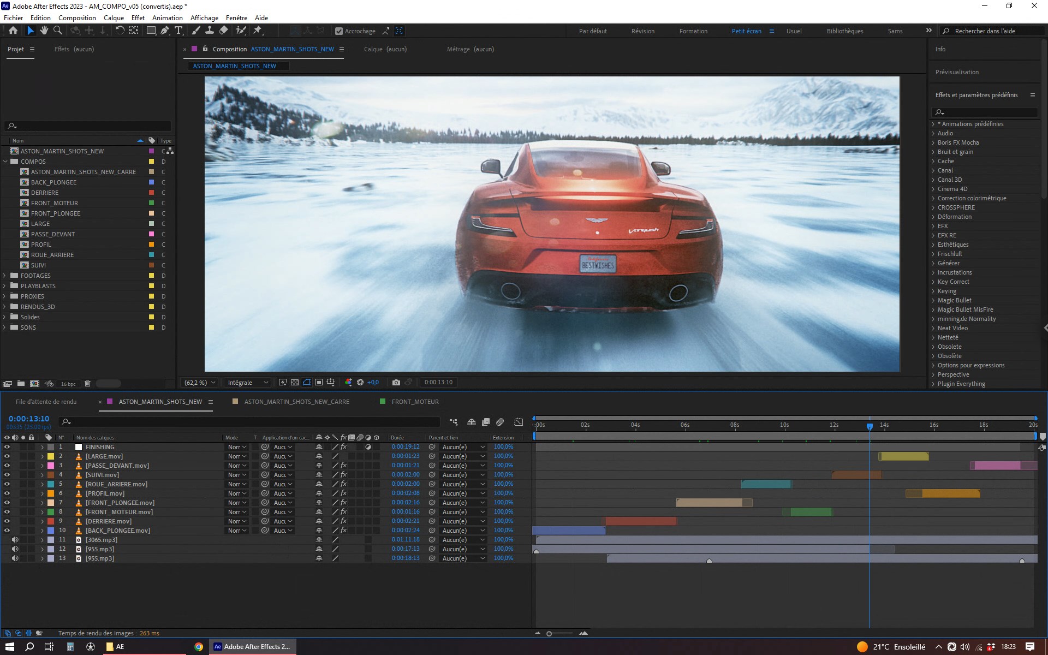The image size is (1048, 655).
Task: Expand the Keying effects category
Action: click(x=933, y=291)
